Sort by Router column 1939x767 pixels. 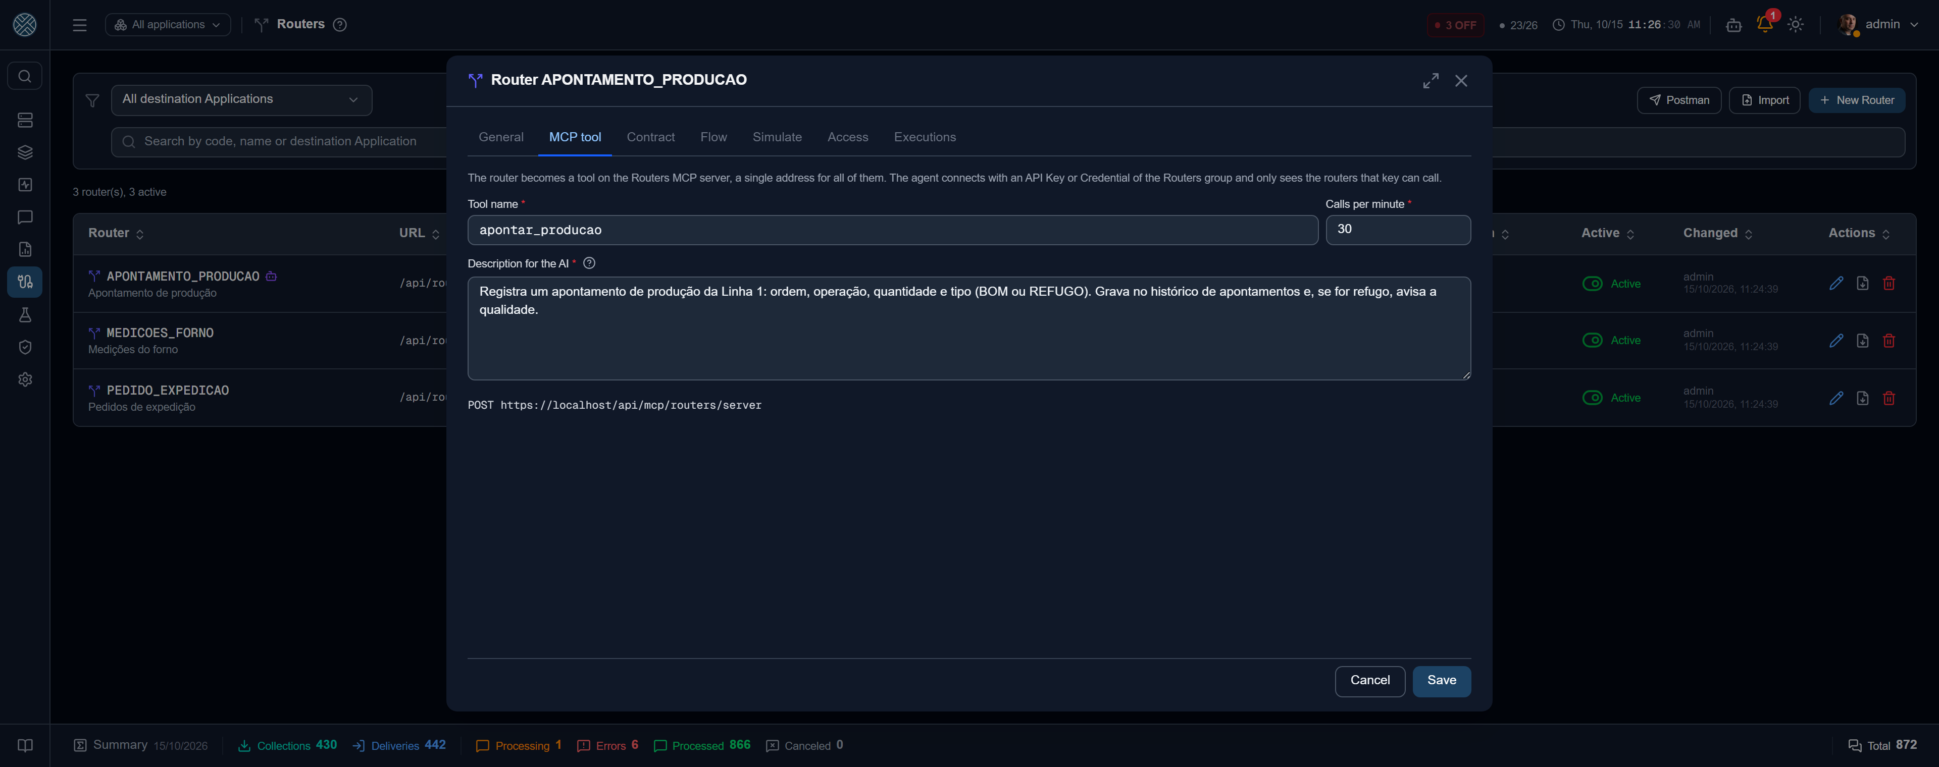click(x=116, y=234)
